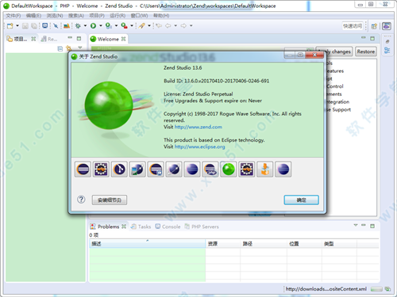The height and width of the screenshot is (297, 397).
Task: Click the first orange-ringed Eclipse plugin icon
Action: 83,169
